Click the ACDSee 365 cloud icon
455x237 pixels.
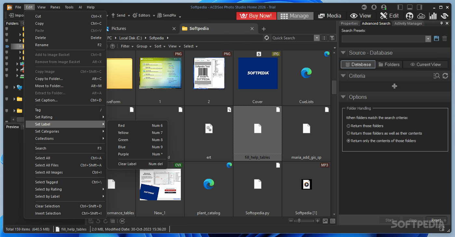[421, 16]
